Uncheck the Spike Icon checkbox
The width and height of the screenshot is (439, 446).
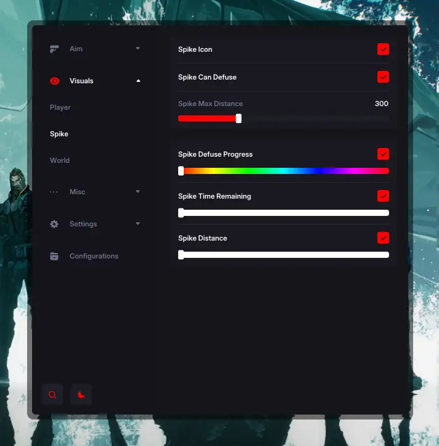(x=383, y=49)
